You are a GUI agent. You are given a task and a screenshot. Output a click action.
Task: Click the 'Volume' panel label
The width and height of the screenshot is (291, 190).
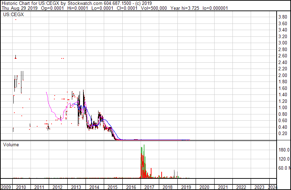[x=11, y=145]
